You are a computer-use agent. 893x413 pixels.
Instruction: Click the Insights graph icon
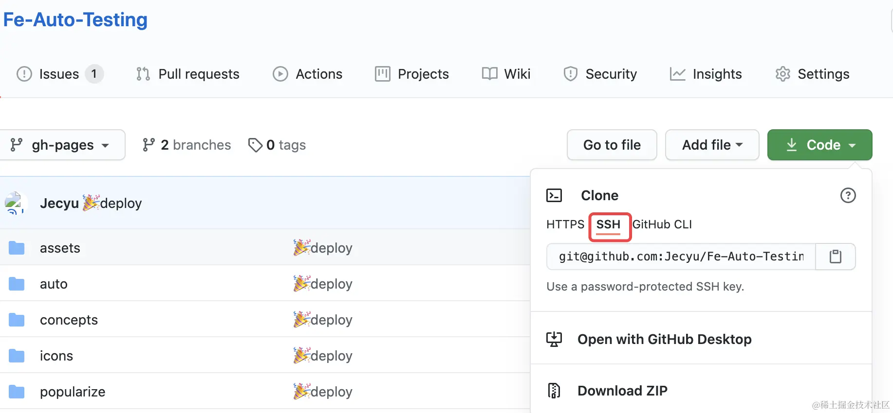(677, 74)
